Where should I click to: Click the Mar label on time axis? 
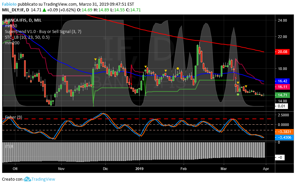(224, 169)
